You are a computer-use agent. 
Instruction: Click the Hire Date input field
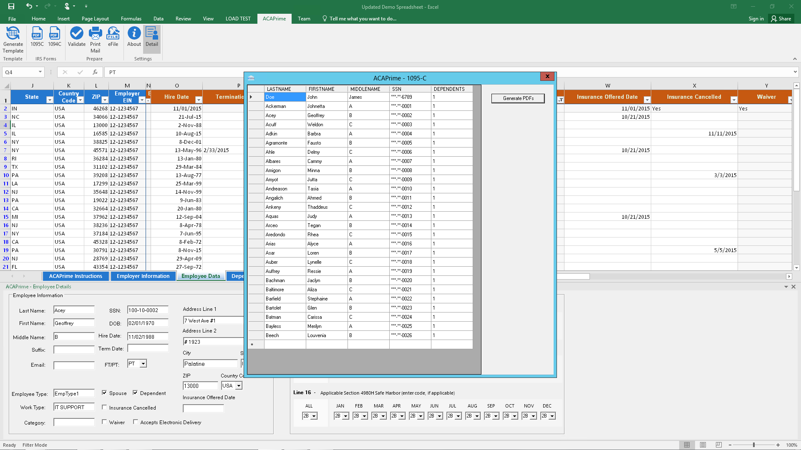[147, 336]
